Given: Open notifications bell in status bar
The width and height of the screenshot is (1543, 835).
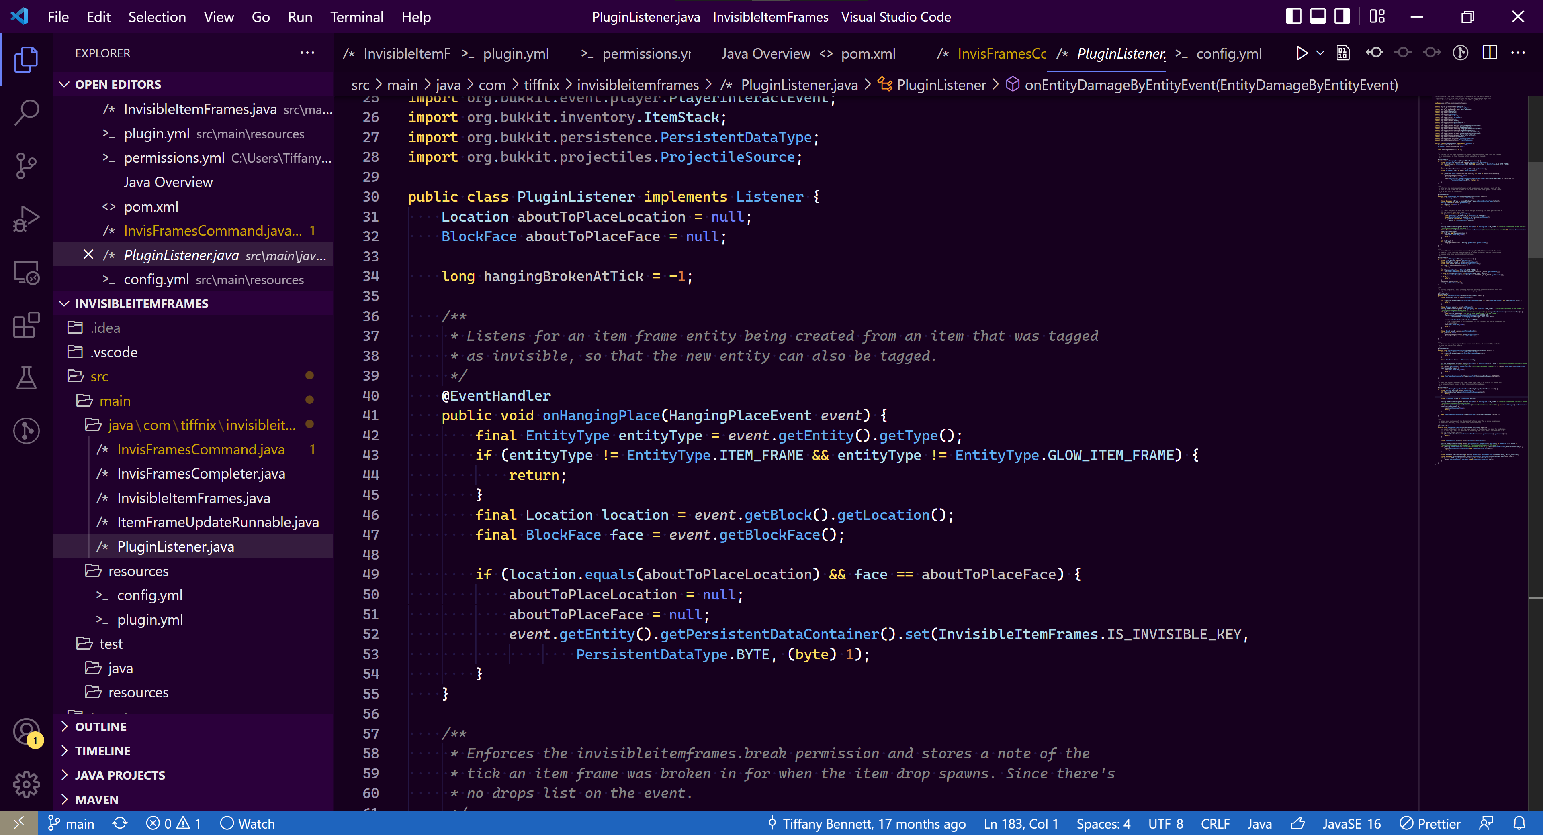Looking at the screenshot, I should [1519, 823].
